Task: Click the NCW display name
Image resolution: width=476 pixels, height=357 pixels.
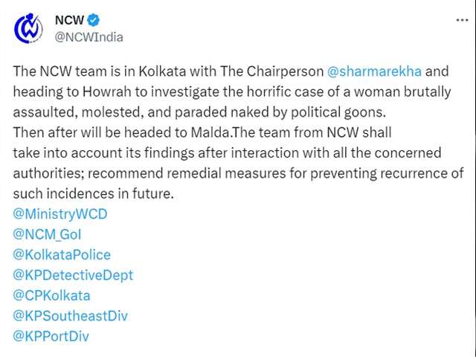Action: click(69, 20)
